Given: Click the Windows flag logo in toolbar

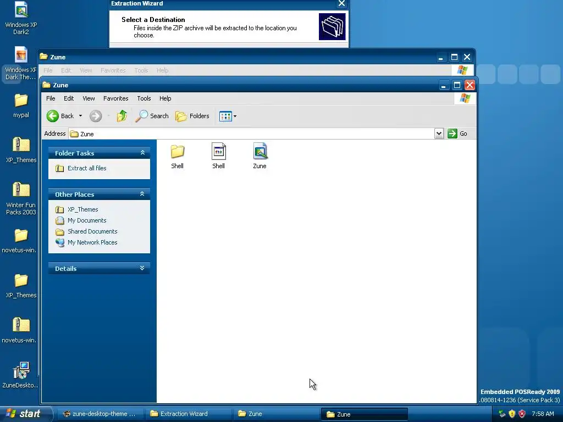Looking at the screenshot, I should click(x=465, y=98).
